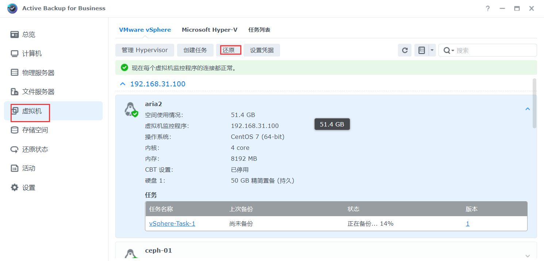This screenshot has width=544, height=261.
Task: Click the 状态 column header
Action: (353, 209)
